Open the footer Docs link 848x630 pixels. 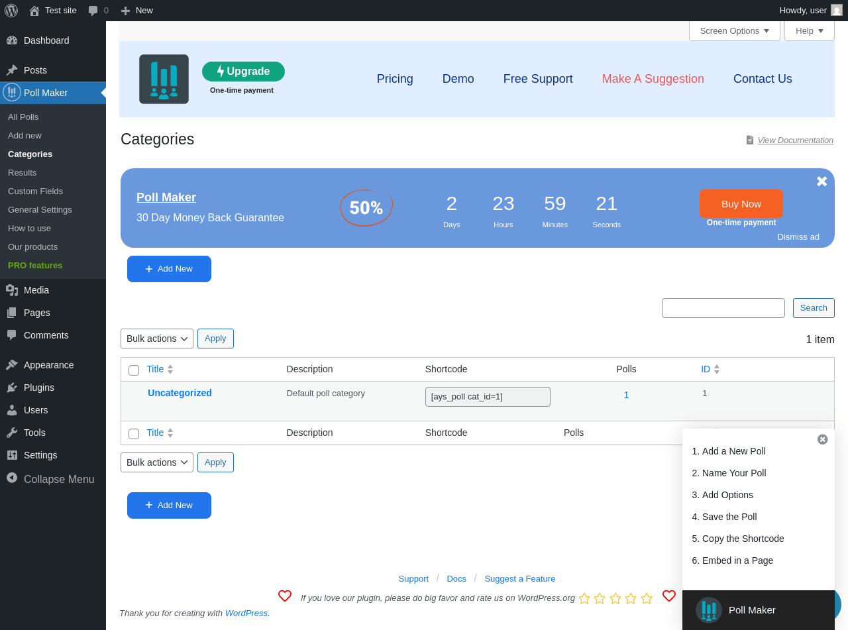coord(456,579)
